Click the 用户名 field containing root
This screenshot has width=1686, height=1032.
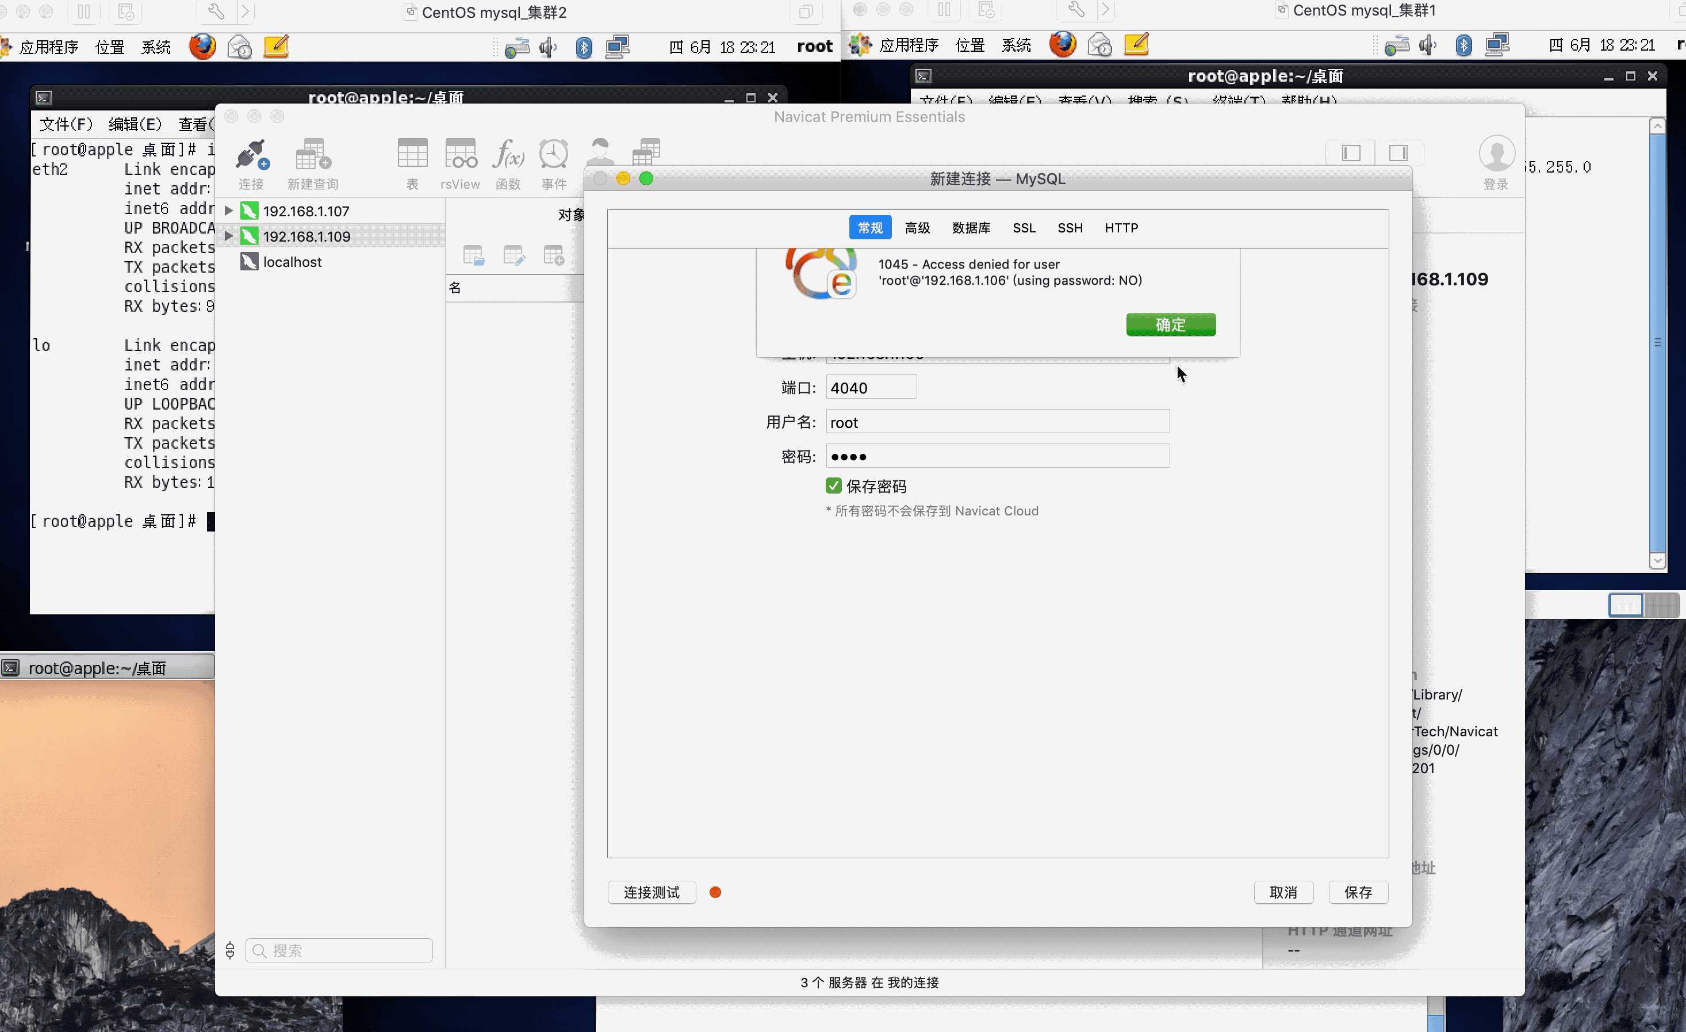pyautogui.click(x=998, y=422)
